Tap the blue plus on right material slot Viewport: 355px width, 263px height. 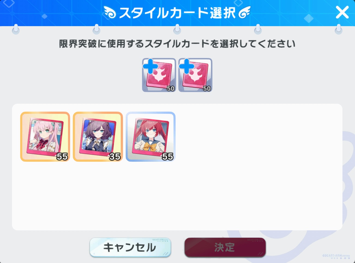click(186, 66)
